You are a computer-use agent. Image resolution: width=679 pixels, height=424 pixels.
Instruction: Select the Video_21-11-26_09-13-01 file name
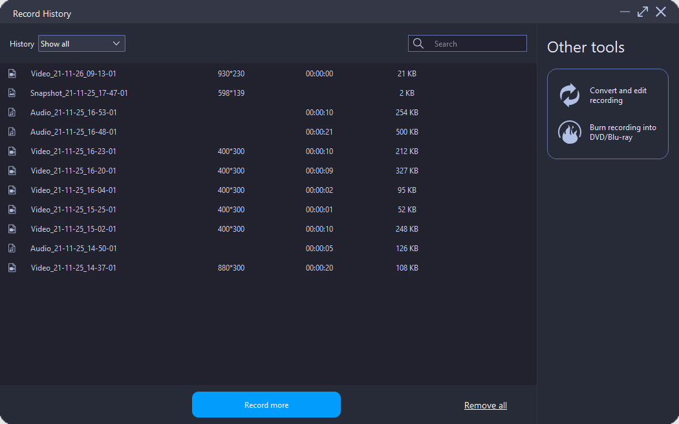[73, 74]
